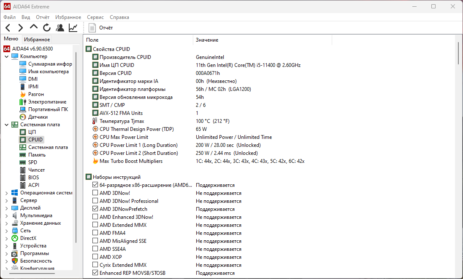The height and width of the screenshot is (279, 463).
Task: Click the Операционная система Windows icon
Action: (x=15, y=193)
